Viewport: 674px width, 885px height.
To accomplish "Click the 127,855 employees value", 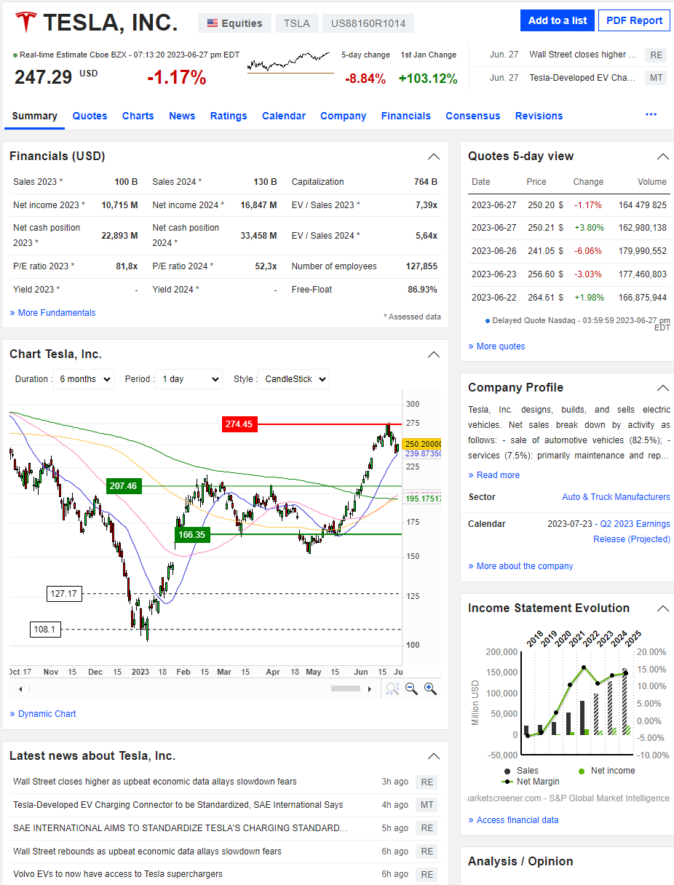I will (x=421, y=266).
